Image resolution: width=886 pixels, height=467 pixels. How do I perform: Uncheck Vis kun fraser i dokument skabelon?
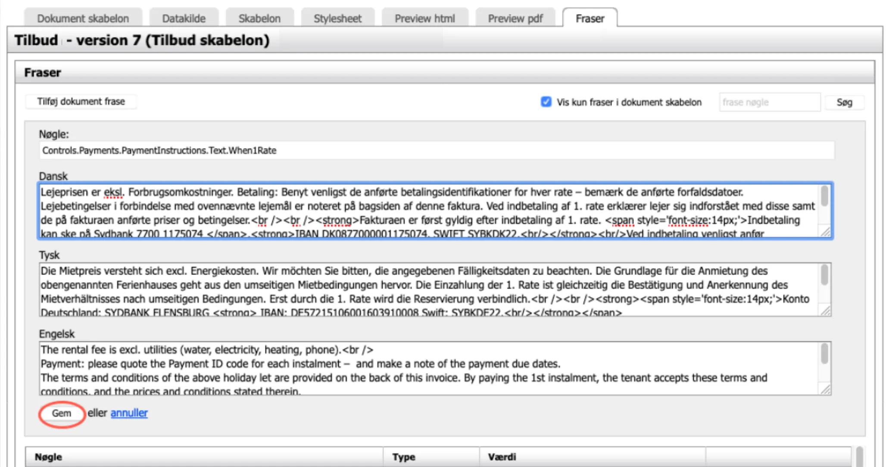546,102
